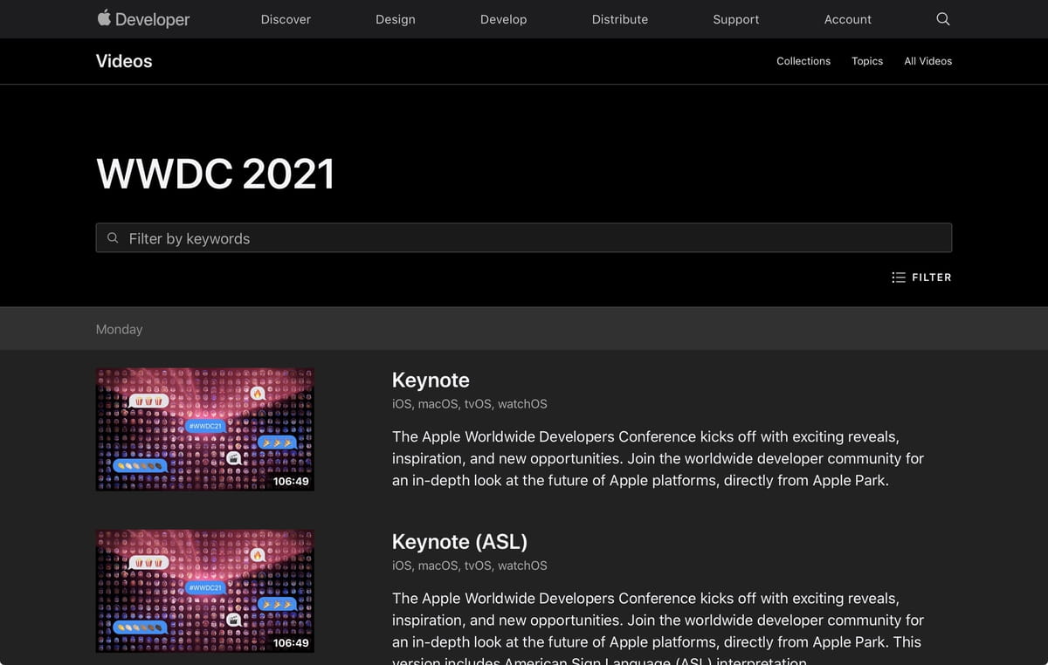Open the Keynote title link

431,380
